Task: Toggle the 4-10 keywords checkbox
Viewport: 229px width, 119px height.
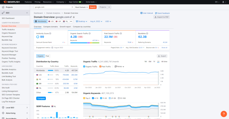Action: pyautogui.click(x=93, y=98)
